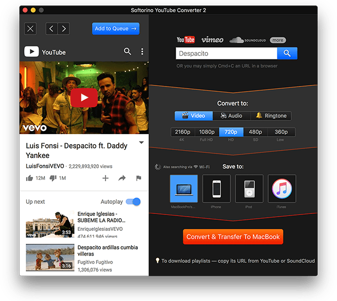Click the 2,229,893,920 views count

click(x=90, y=166)
